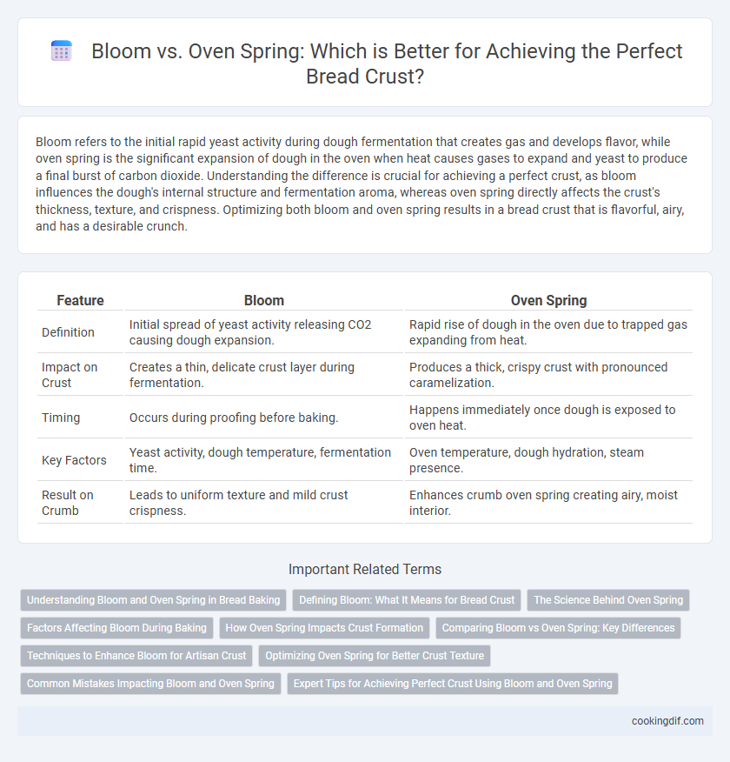
Task: Click the article title heading text
Action: click(387, 63)
